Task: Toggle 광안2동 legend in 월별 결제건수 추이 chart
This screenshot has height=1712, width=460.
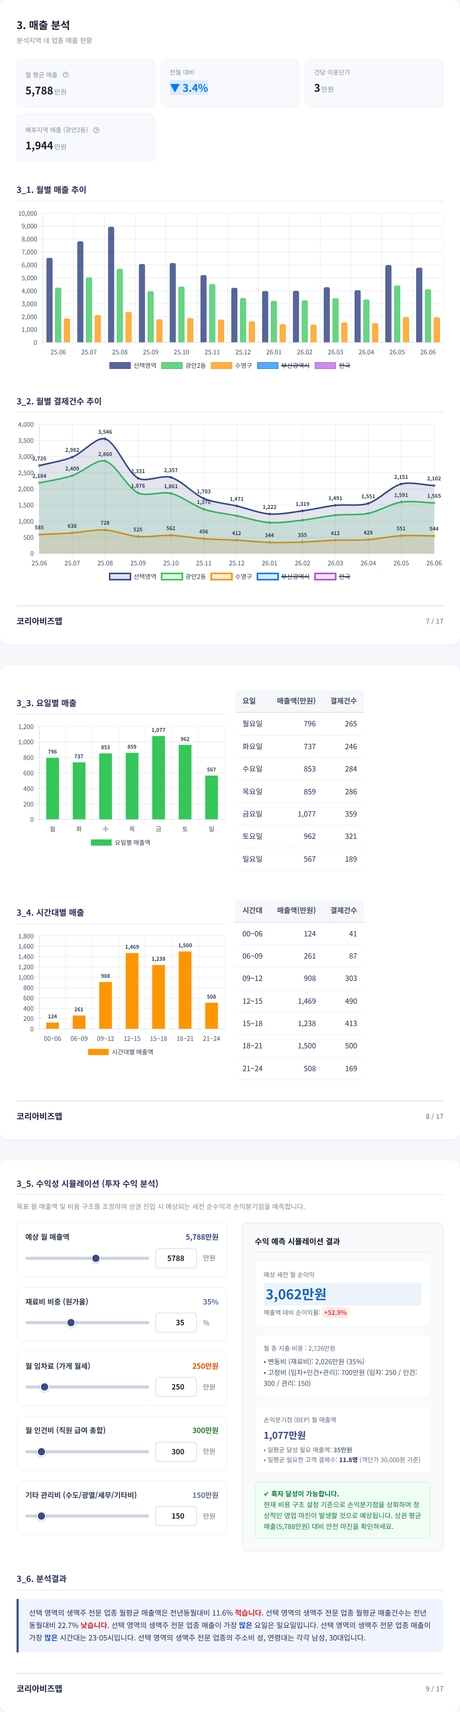Action: coord(184,576)
